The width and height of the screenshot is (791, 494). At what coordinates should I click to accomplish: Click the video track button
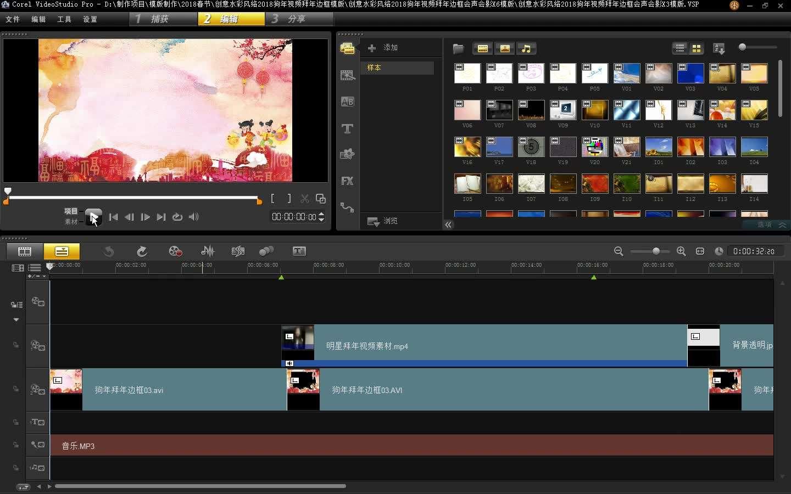38,301
